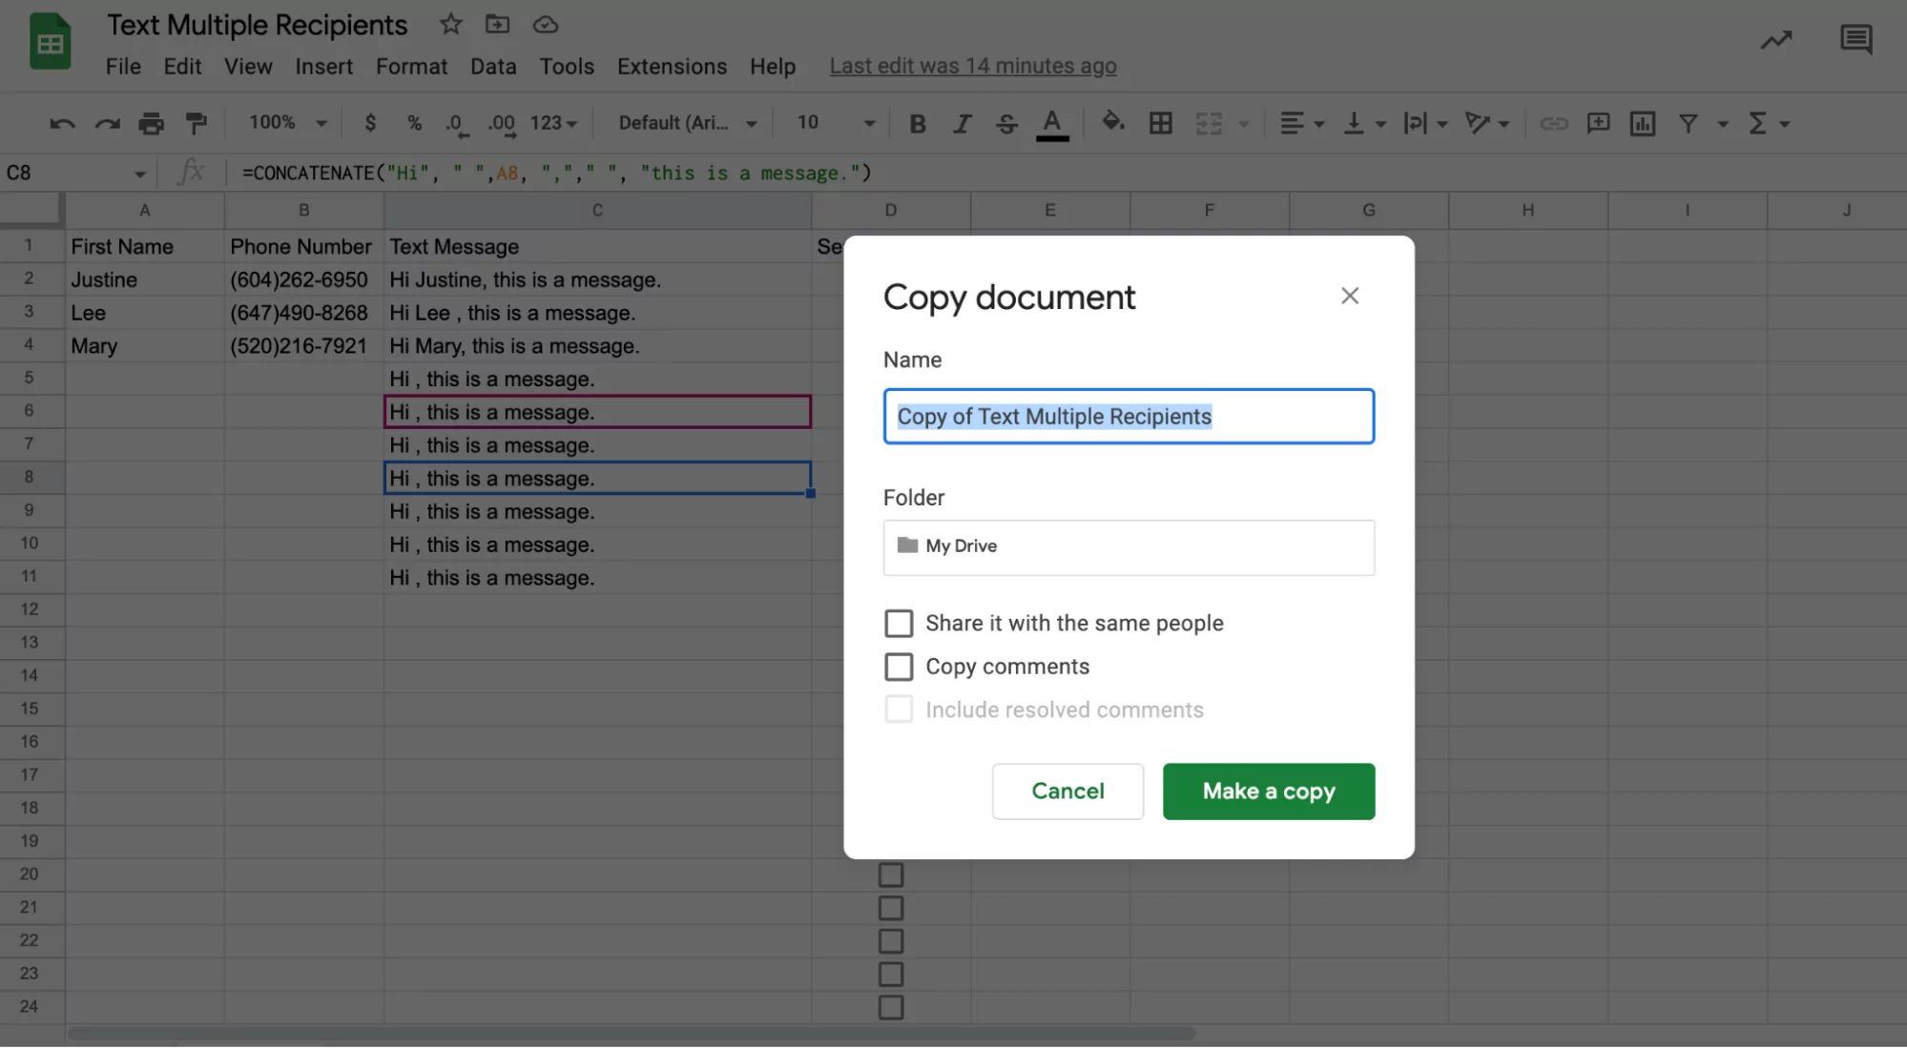Click the Create a filter icon
1907x1048 pixels.
point(1689,123)
